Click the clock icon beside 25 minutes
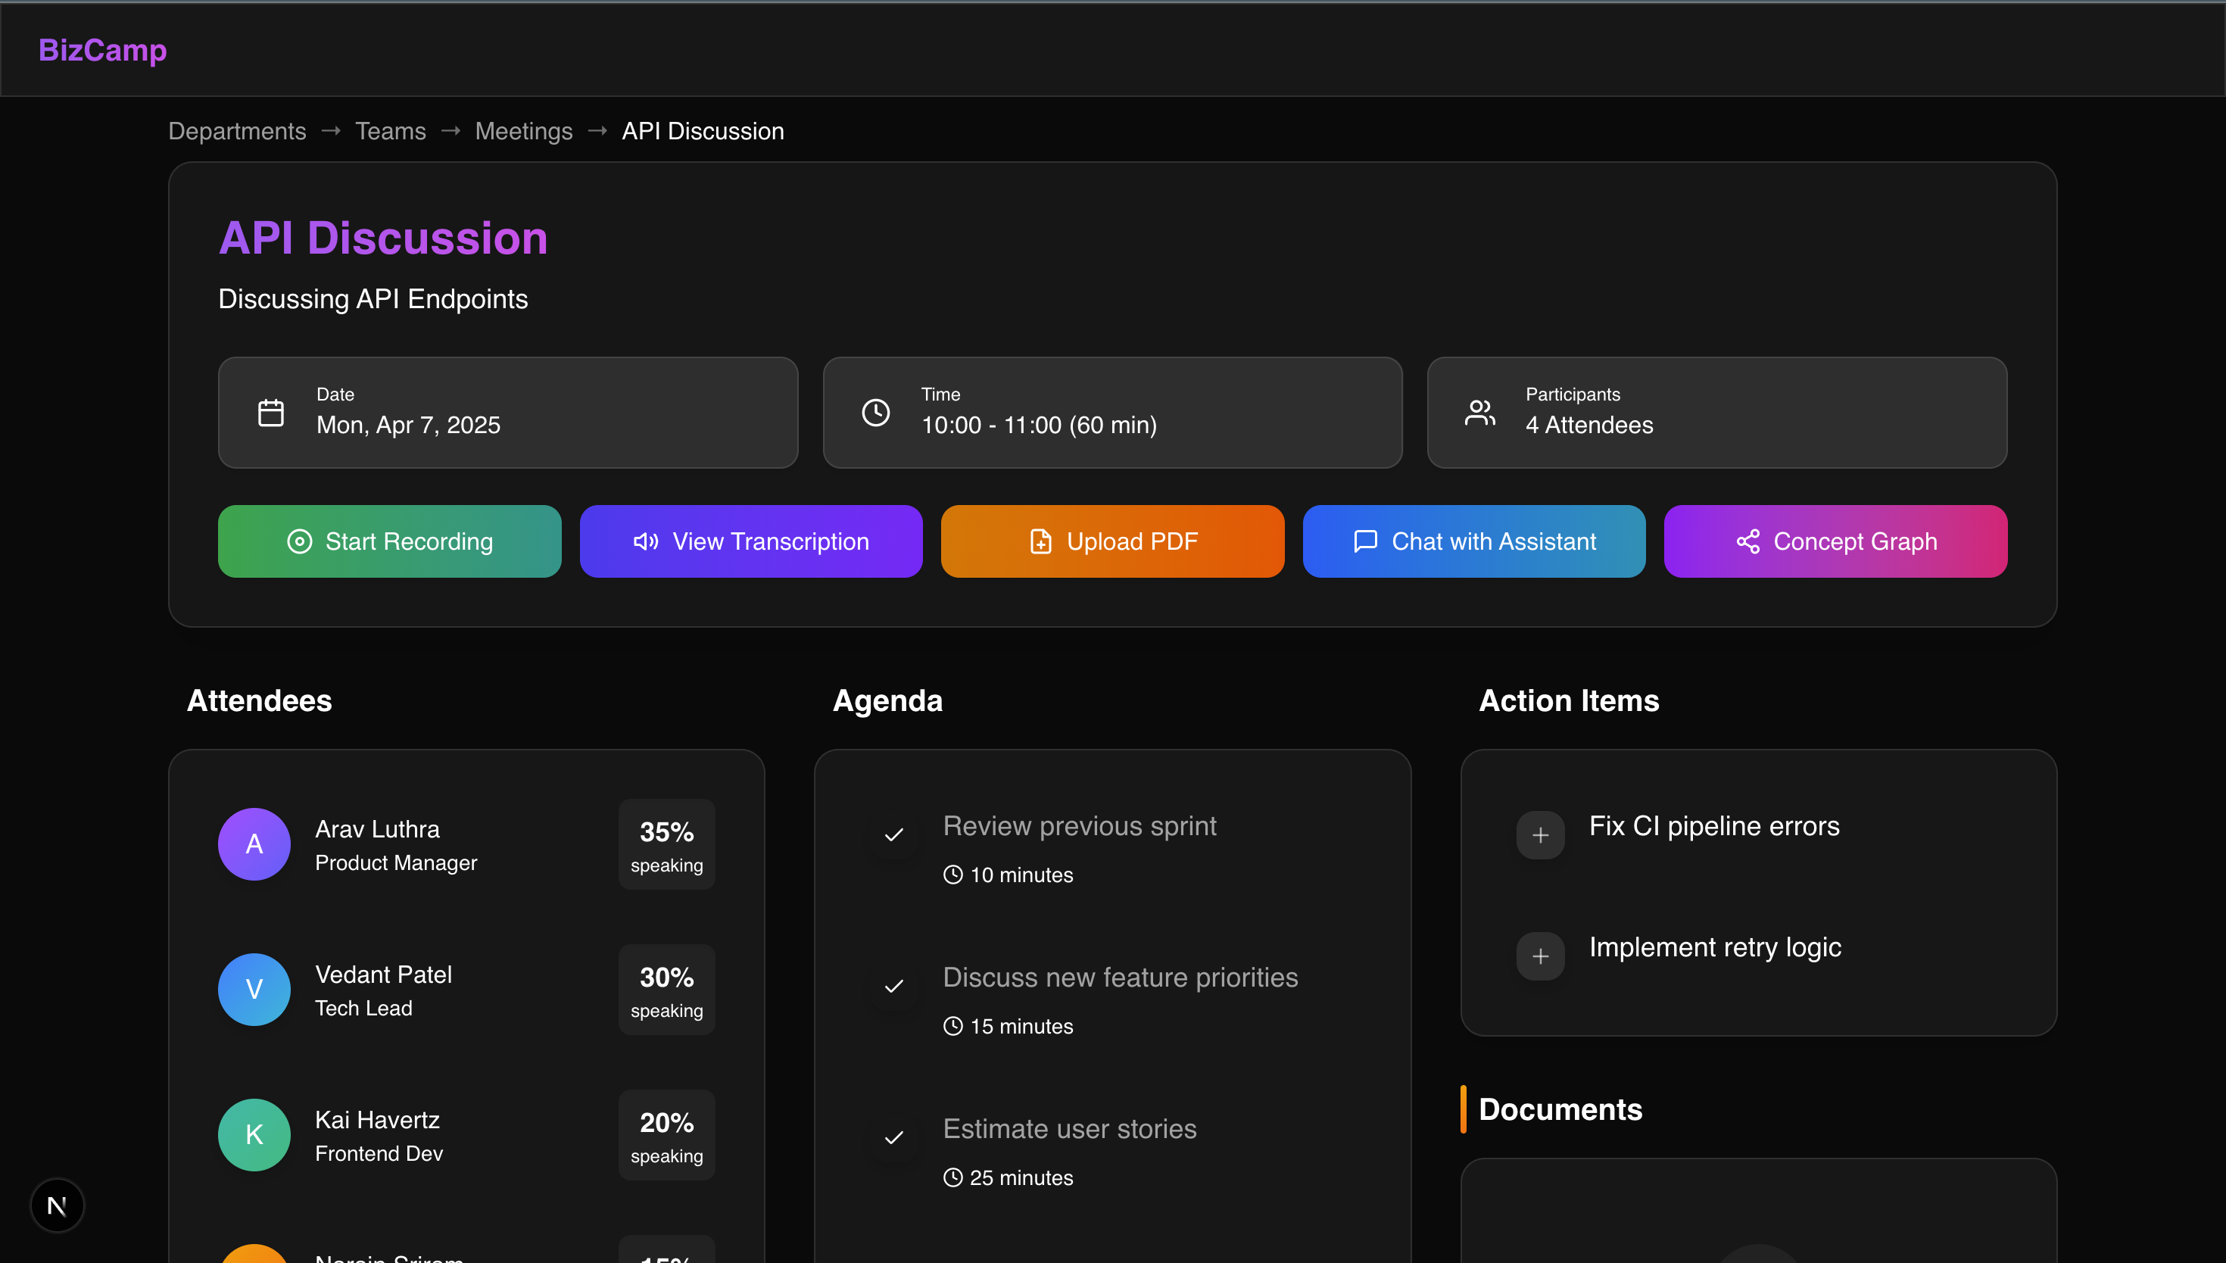 point(952,1177)
